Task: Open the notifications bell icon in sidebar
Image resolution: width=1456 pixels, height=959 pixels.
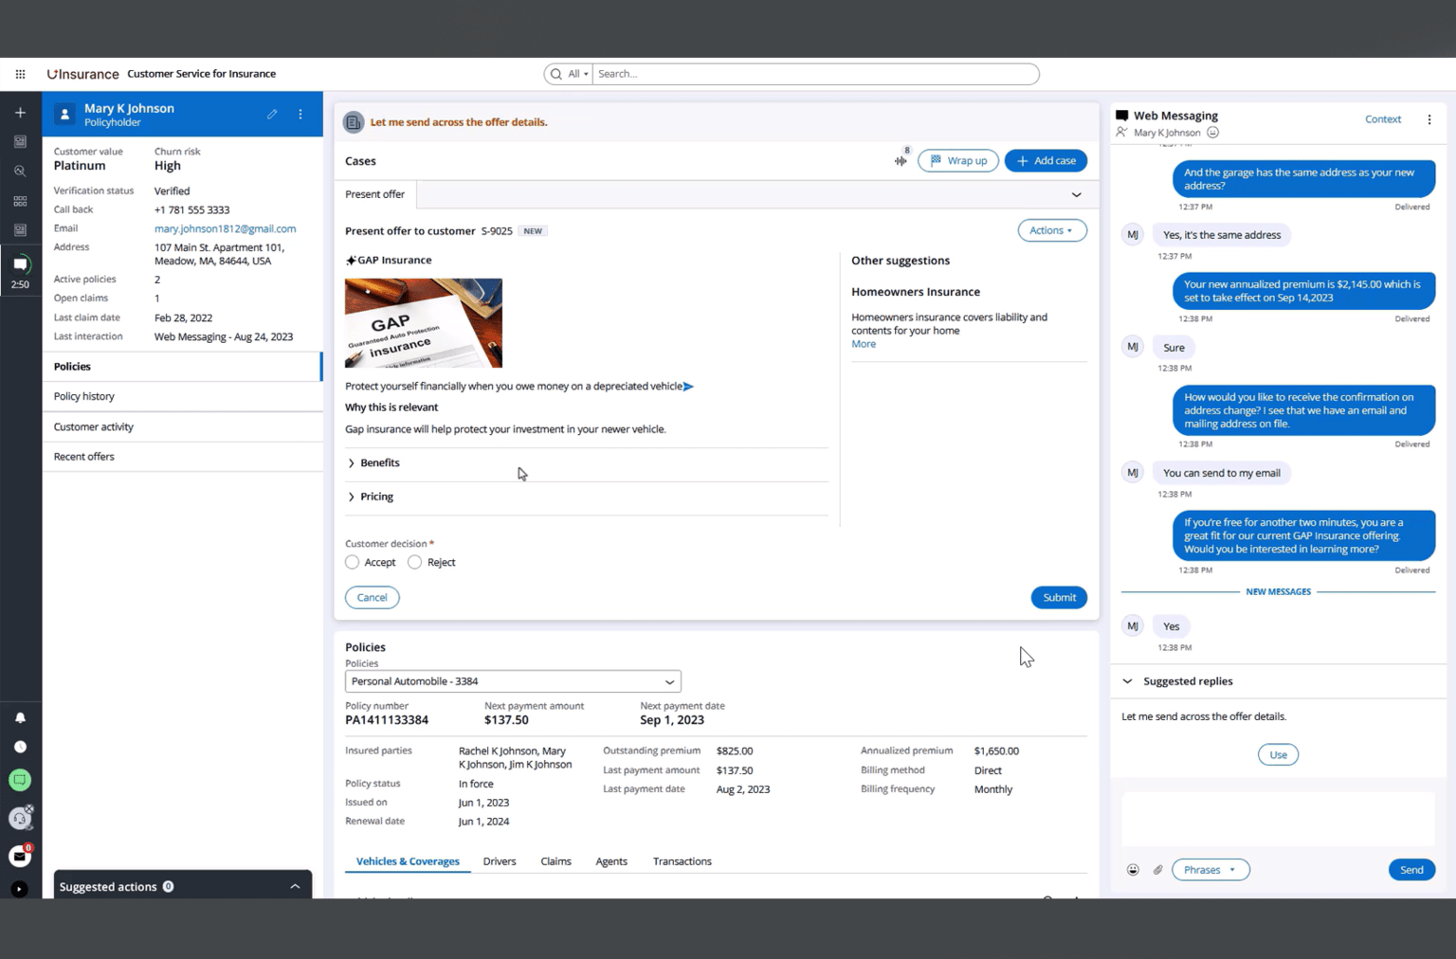Action: click(x=20, y=717)
